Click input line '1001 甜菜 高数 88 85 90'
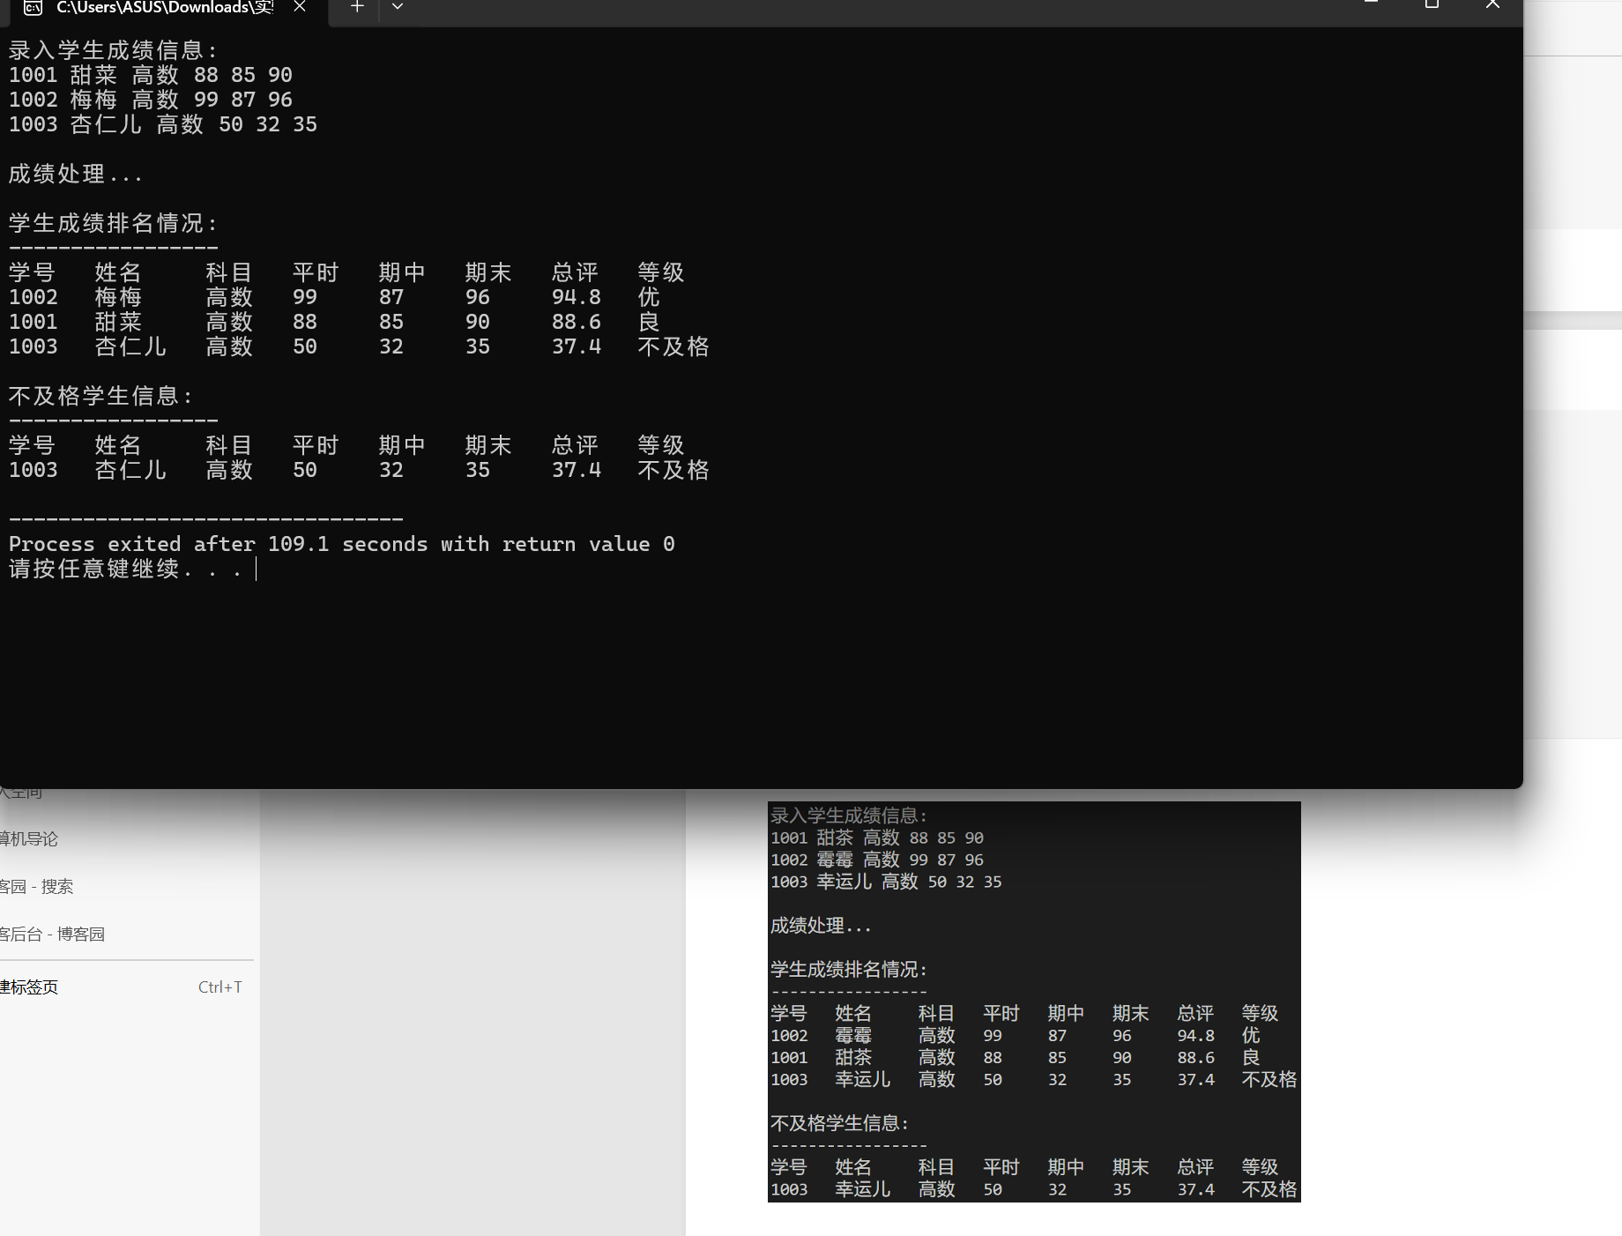1622x1236 pixels. 151,75
